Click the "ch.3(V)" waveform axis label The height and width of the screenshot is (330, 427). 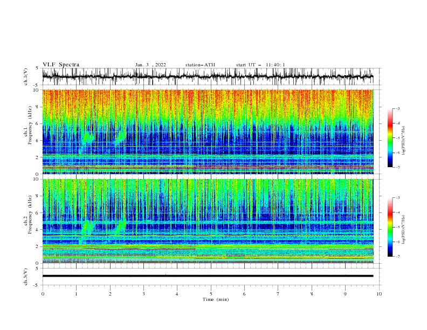pos(26,277)
